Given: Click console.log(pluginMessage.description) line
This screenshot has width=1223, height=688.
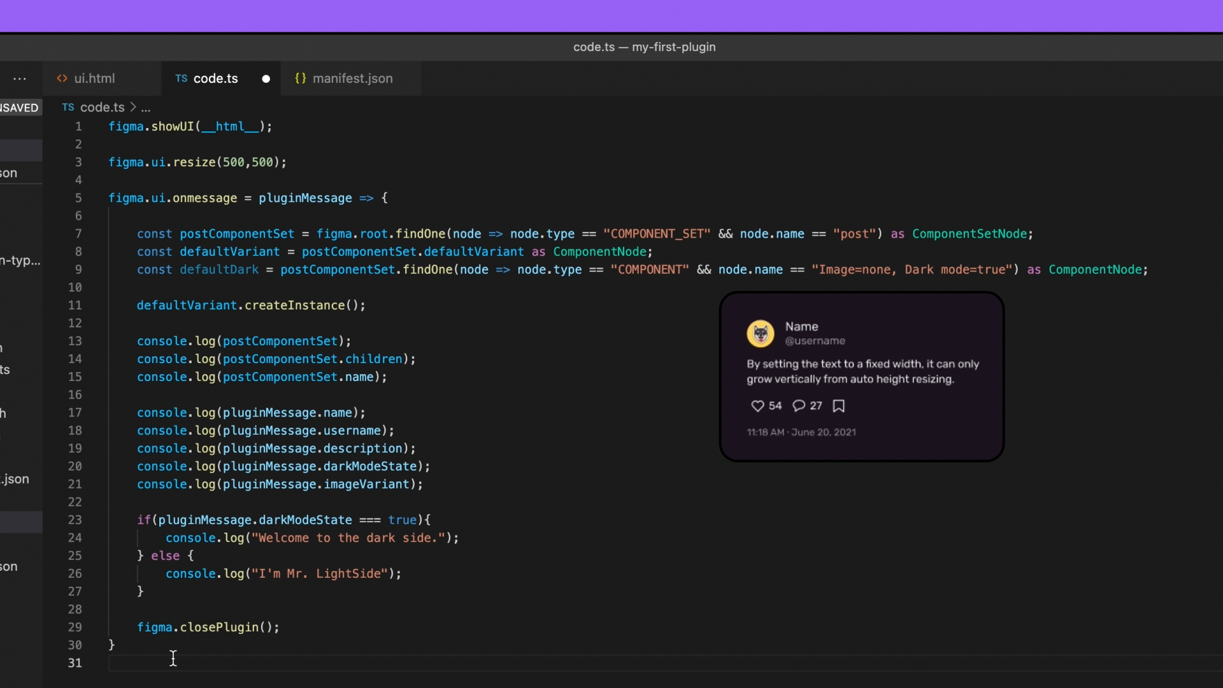Looking at the screenshot, I should (276, 448).
